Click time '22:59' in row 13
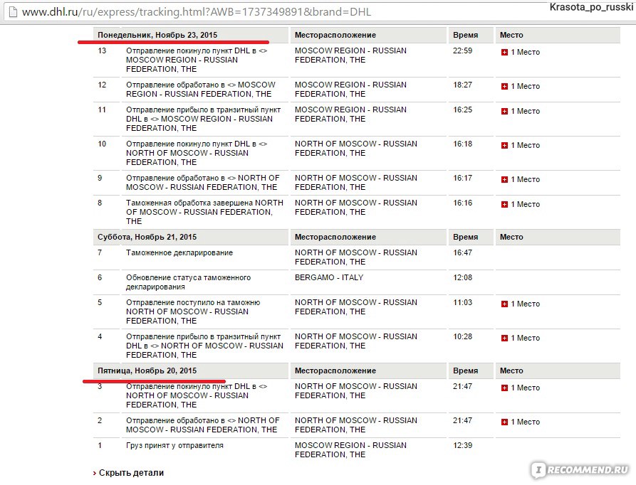This screenshot has width=636, height=485. click(x=462, y=50)
